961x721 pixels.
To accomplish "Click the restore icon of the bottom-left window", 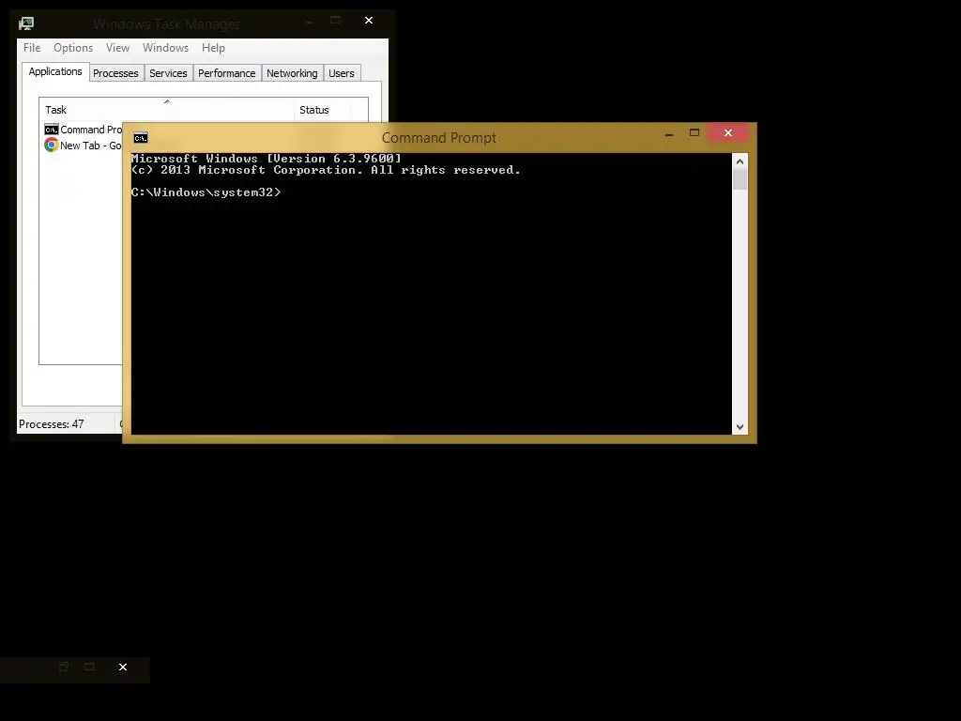I will tap(64, 667).
